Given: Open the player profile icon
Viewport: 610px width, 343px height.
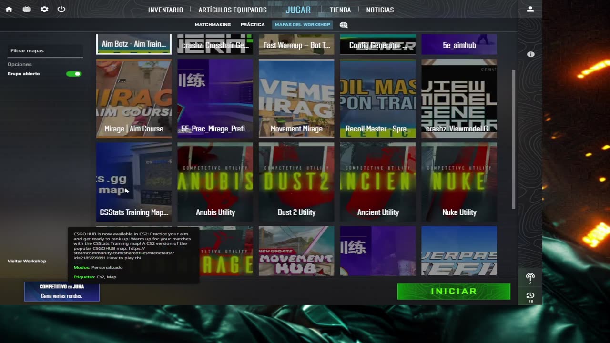Looking at the screenshot, I should tap(530, 9).
